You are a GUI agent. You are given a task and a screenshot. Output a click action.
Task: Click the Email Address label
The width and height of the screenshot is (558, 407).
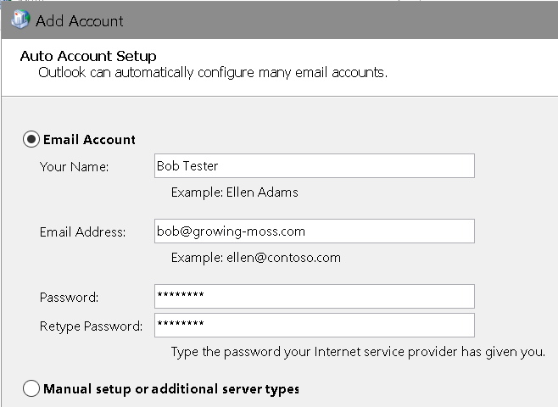[82, 232]
